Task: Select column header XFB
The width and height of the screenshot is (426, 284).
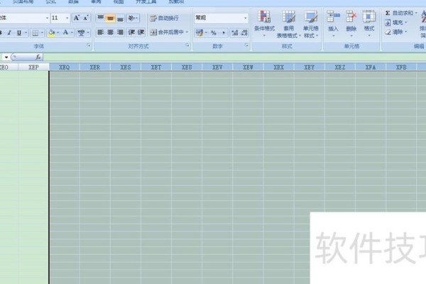Action: [401, 67]
